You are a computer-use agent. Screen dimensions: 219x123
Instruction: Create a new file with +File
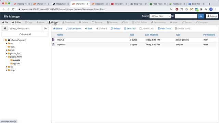point(5,22)
